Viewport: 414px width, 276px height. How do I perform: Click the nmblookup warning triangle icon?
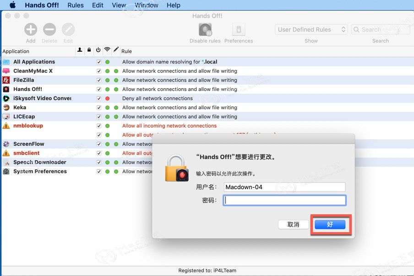pos(6,126)
